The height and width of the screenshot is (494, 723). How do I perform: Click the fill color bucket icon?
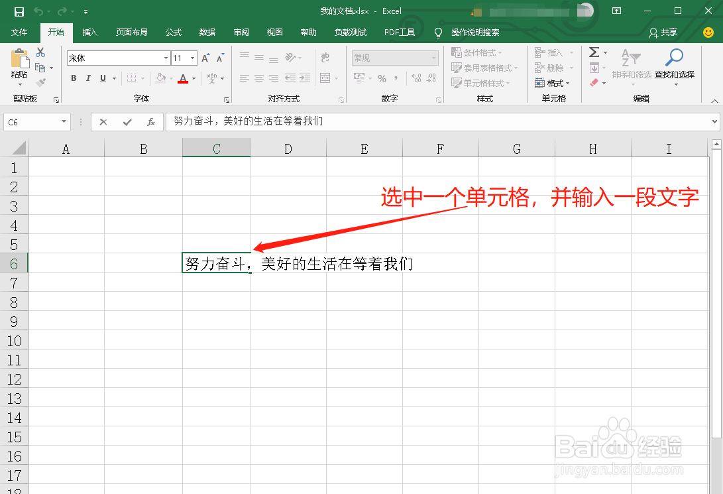(x=161, y=78)
